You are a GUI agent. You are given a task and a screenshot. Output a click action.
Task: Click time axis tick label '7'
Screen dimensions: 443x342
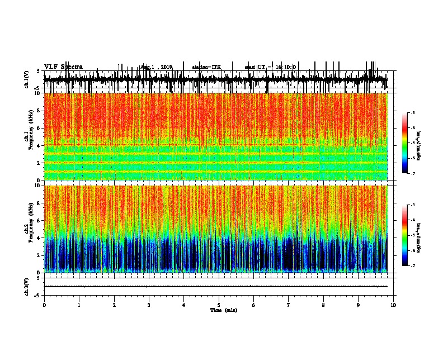(x=289, y=305)
